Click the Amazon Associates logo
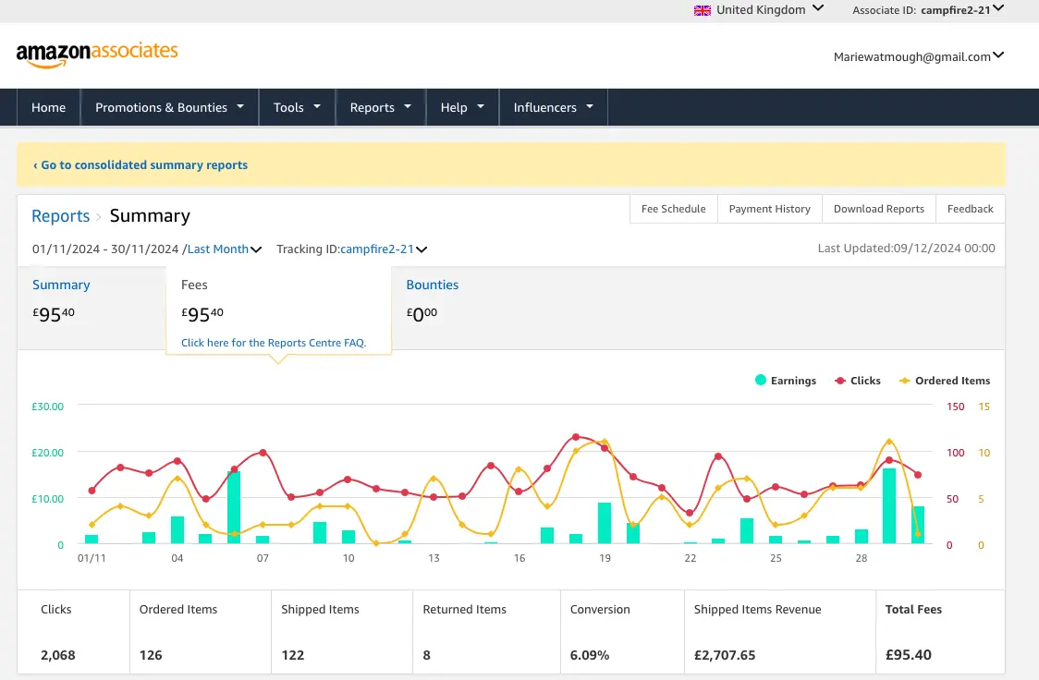 (97, 55)
